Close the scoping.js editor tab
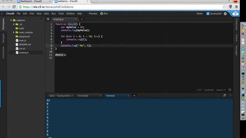The height and width of the screenshot is (138, 246). coord(76,19)
